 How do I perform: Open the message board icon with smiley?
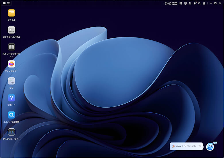pos(186,3)
